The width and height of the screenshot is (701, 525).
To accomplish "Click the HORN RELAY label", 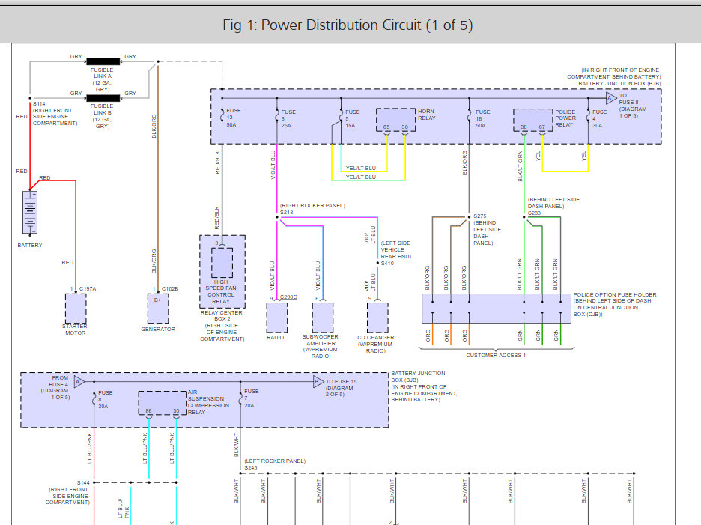I will (x=426, y=115).
